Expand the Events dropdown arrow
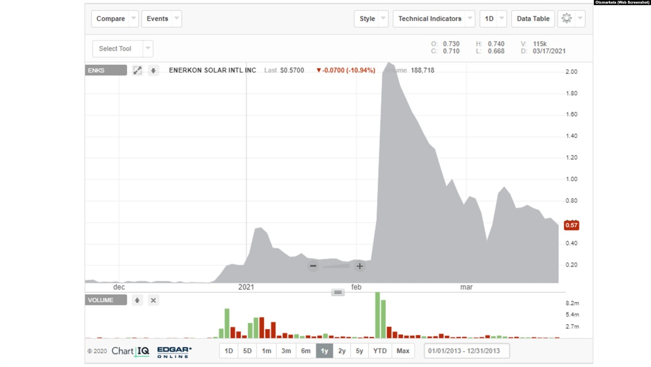Viewport: 651px width, 367px height. click(x=177, y=19)
